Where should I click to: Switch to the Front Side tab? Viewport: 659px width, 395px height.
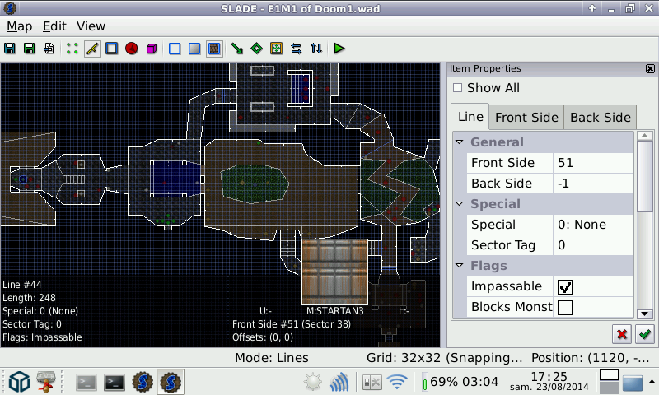click(526, 117)
